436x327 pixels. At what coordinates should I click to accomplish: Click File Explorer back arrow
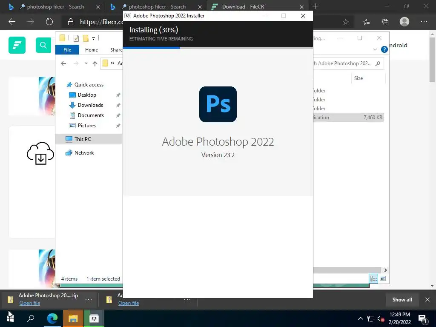click(x=63, y=63)
